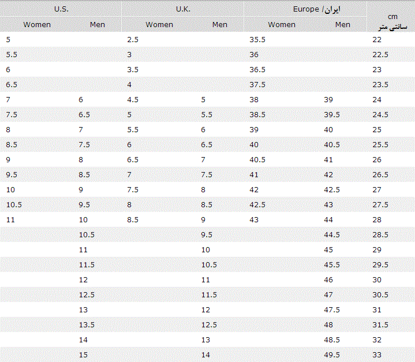Select the Europe / ایران header
This screenshot has height=362, width=415.
pyautogui.click(x=316, y=9)
